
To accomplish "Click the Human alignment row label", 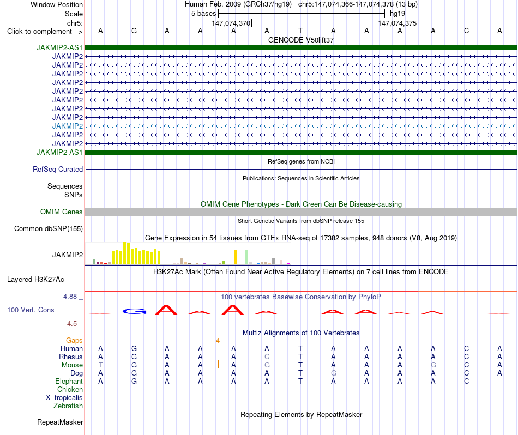I will pos(71,349).
